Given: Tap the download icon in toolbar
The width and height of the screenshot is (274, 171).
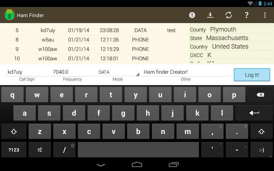Looking at the screenshot, I should 210,15.
